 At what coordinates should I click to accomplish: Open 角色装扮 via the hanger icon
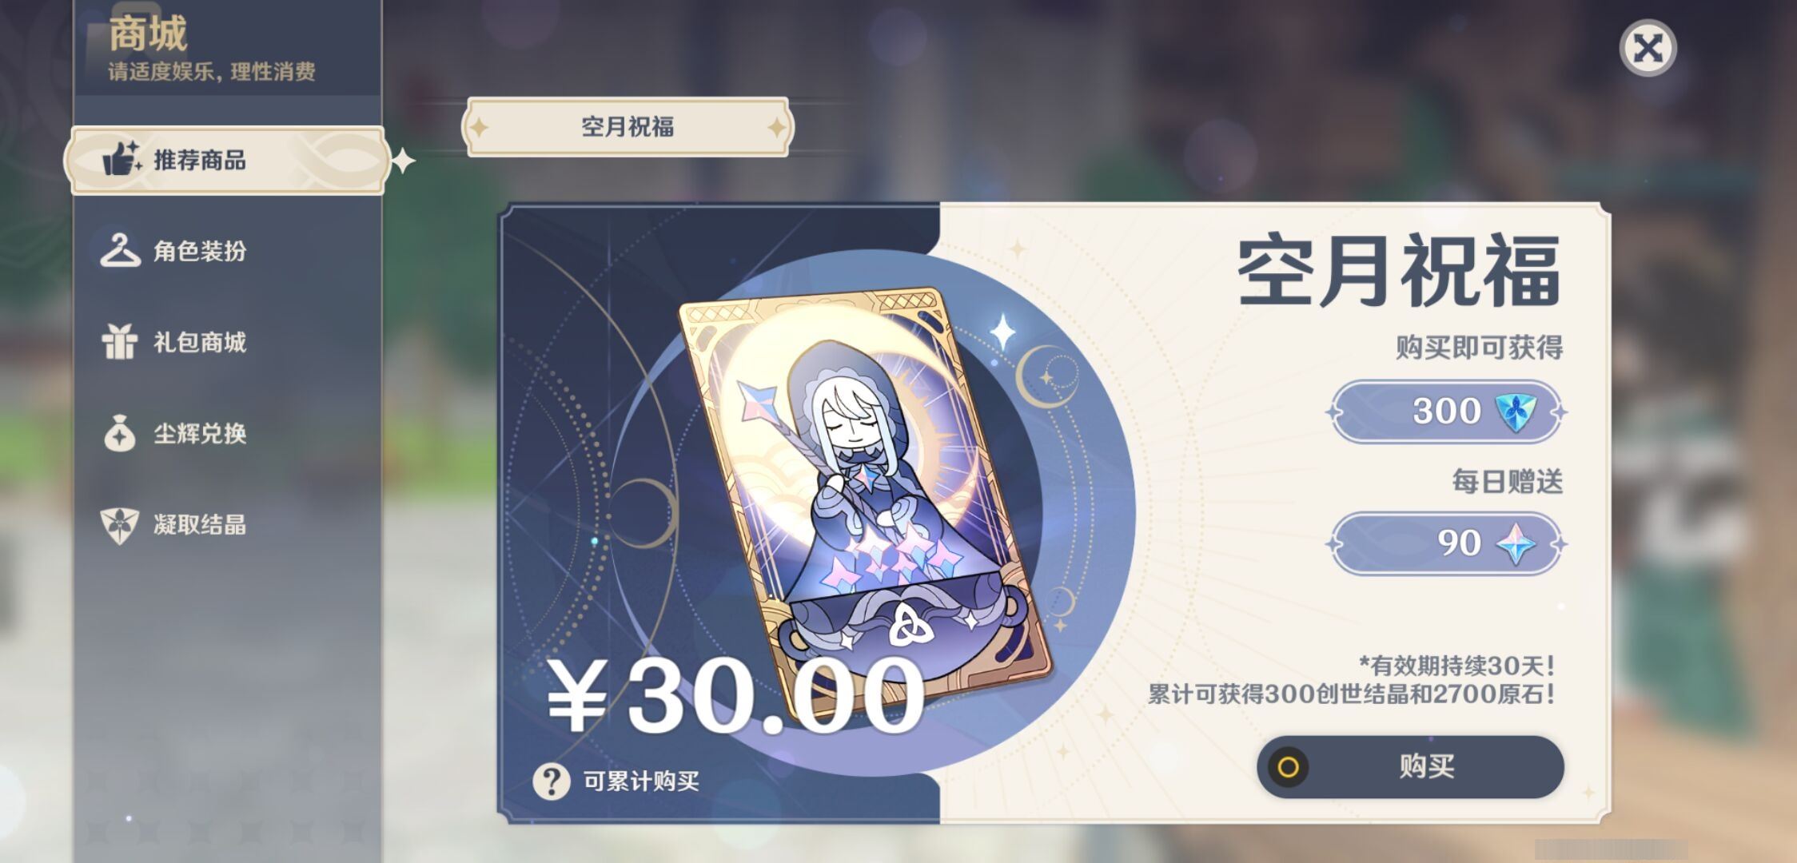click(120, 250)
